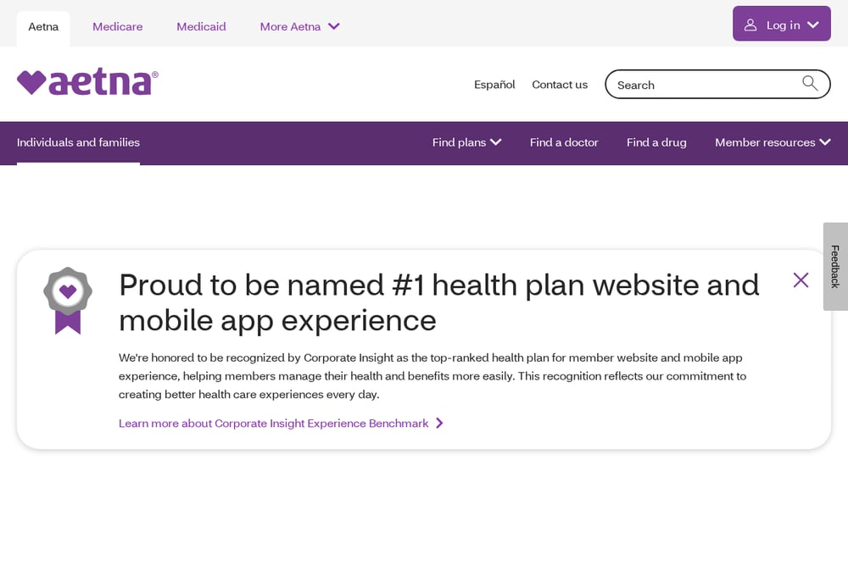This screenshot has width=848, height=565.
Task: Close the award announcement banner
Action: (801, 280)
